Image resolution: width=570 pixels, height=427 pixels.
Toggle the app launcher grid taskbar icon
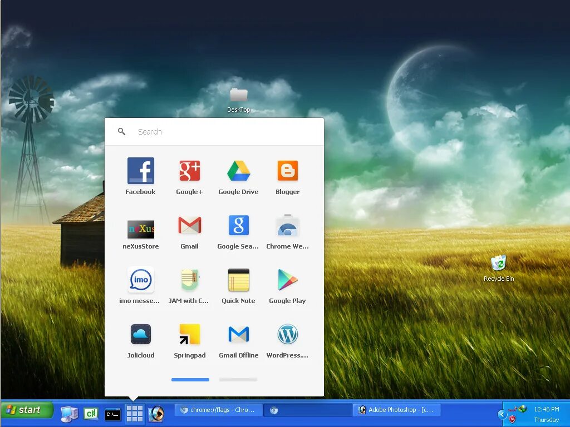tap(135, 414)
